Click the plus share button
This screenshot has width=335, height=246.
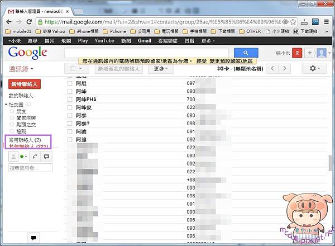tap(309, 53)
